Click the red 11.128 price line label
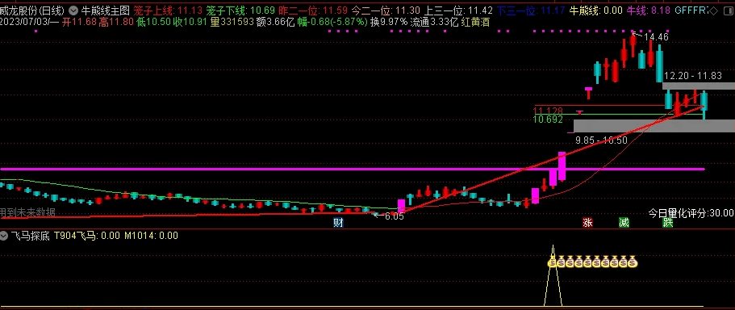735x310 pixels. click(x=548, y=111)
